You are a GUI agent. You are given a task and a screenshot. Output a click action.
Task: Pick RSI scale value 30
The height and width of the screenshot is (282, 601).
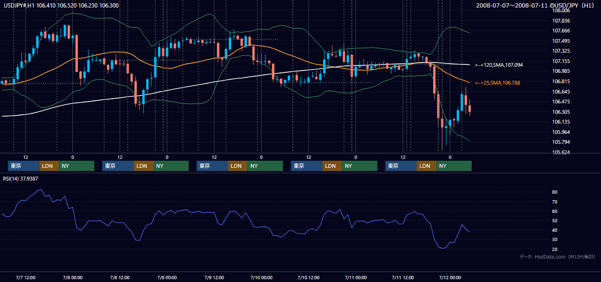pos(555,239)
